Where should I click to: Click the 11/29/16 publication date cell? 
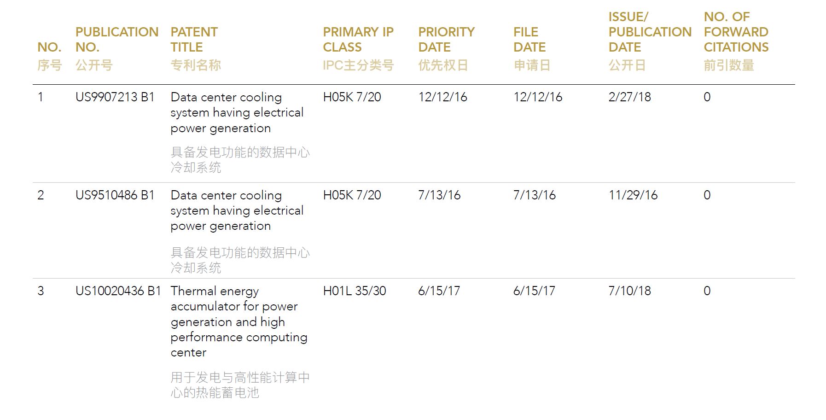click(633, 195)
